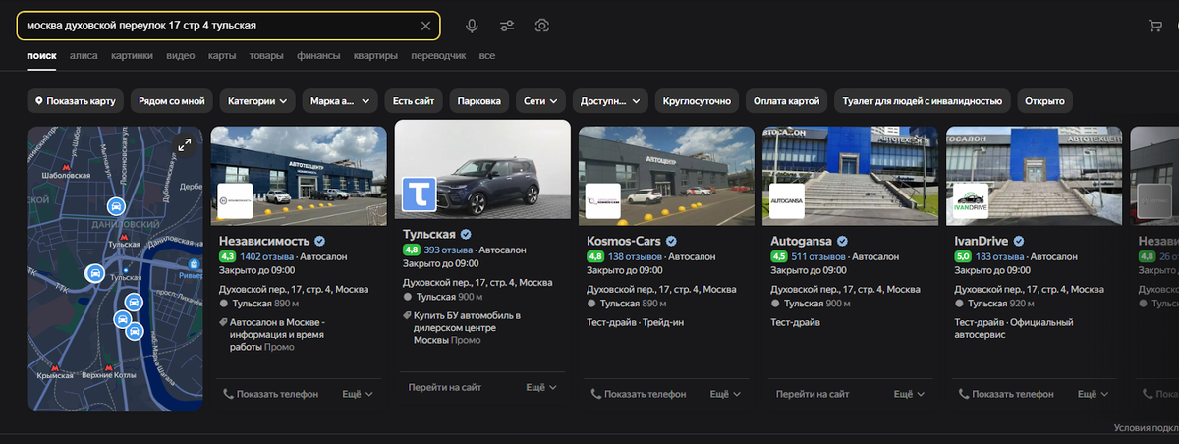Image resolution: width=1179 pixels, height=444 pixels.
Task: Expand the Марка а... filter dropdown
Action: coord(340,100)
